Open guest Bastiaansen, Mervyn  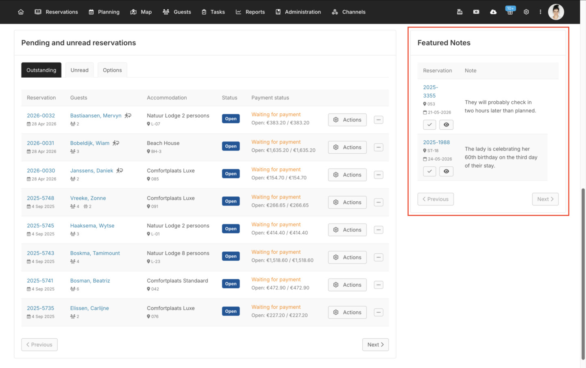tap(96, 115)
